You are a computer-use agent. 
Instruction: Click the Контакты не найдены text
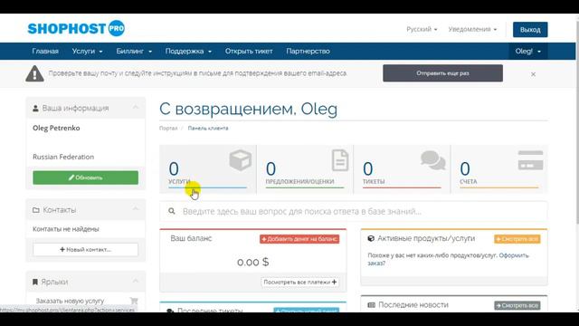pyautogui.click(x=66, y=229)
